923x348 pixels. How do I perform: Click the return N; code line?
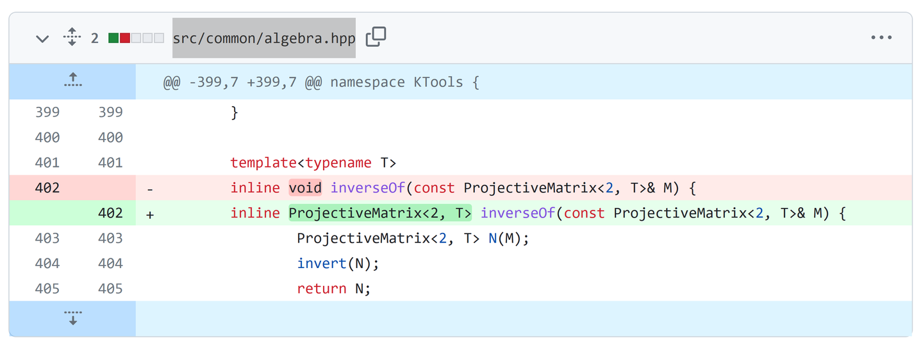coord(334,289)
